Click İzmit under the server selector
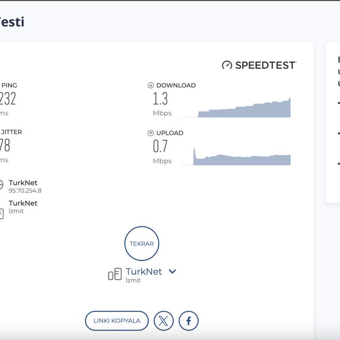 [x=133, y=280]
